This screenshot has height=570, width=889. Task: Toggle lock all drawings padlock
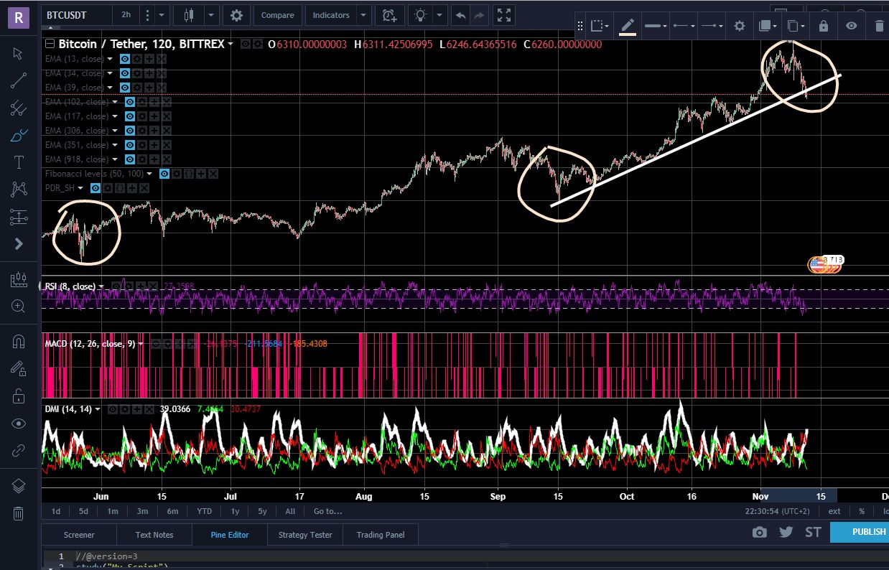(x=19, y=396)
